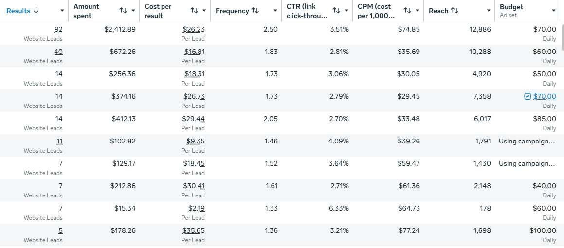This screenshot has width=564, height=248.
Task: Click the blue $70.00 budget link
Action: pyautogui.click(x=545, y=96)
